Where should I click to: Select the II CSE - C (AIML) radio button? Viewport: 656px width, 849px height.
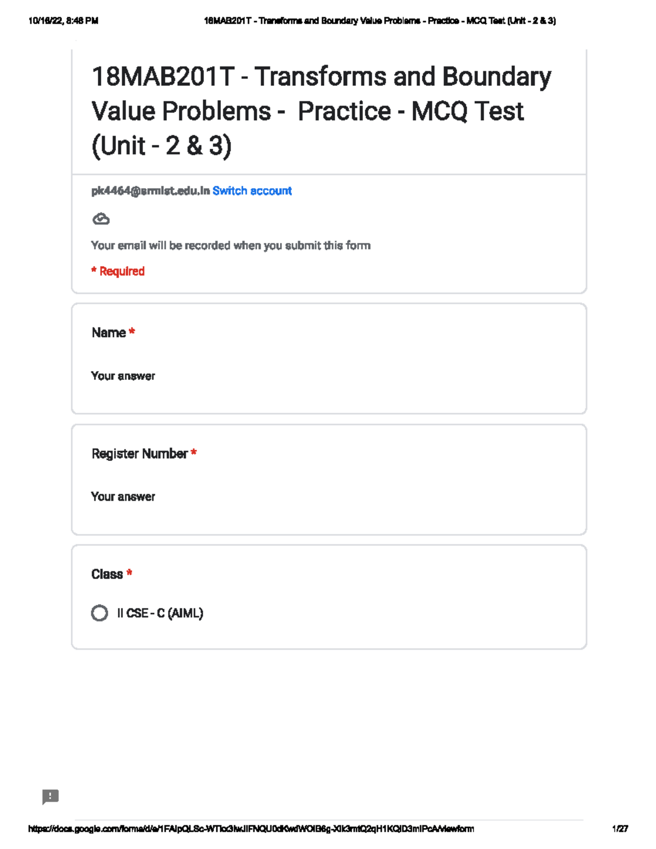tap(99, 613)
